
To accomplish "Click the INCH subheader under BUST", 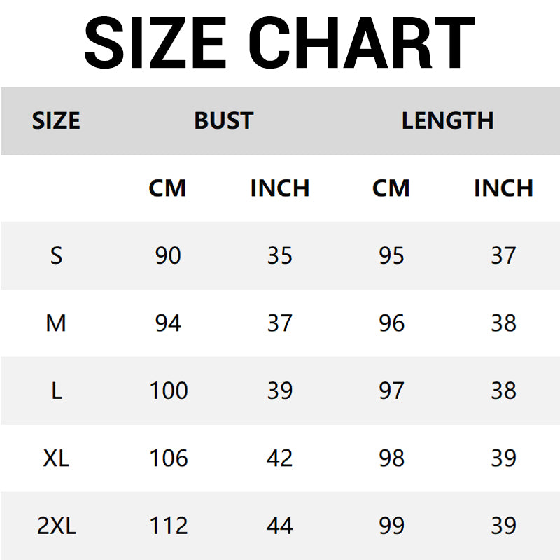I will (x=279, y=188).
